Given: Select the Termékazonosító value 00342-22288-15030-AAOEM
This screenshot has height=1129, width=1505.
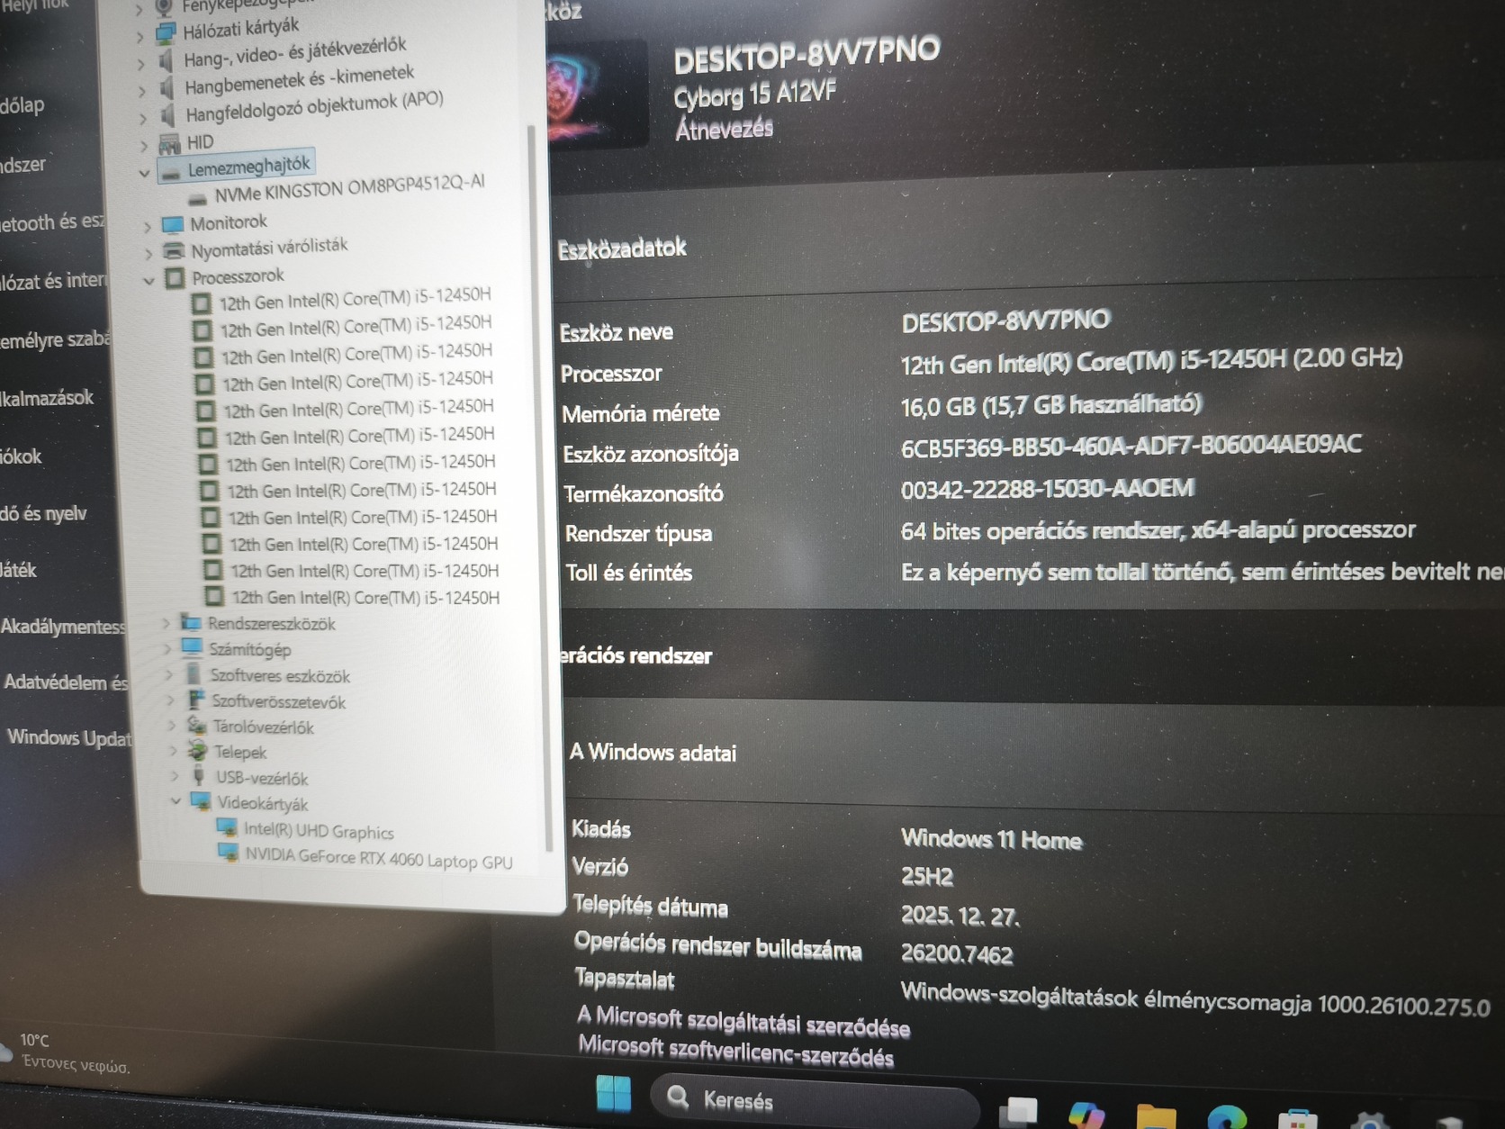Looking at the screenshot, I should coord(1048,489).
